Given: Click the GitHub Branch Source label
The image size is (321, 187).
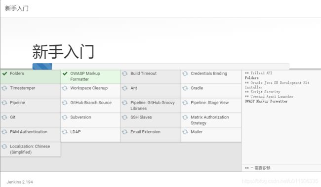Looking at the screenshot, I should pos(91,103).
